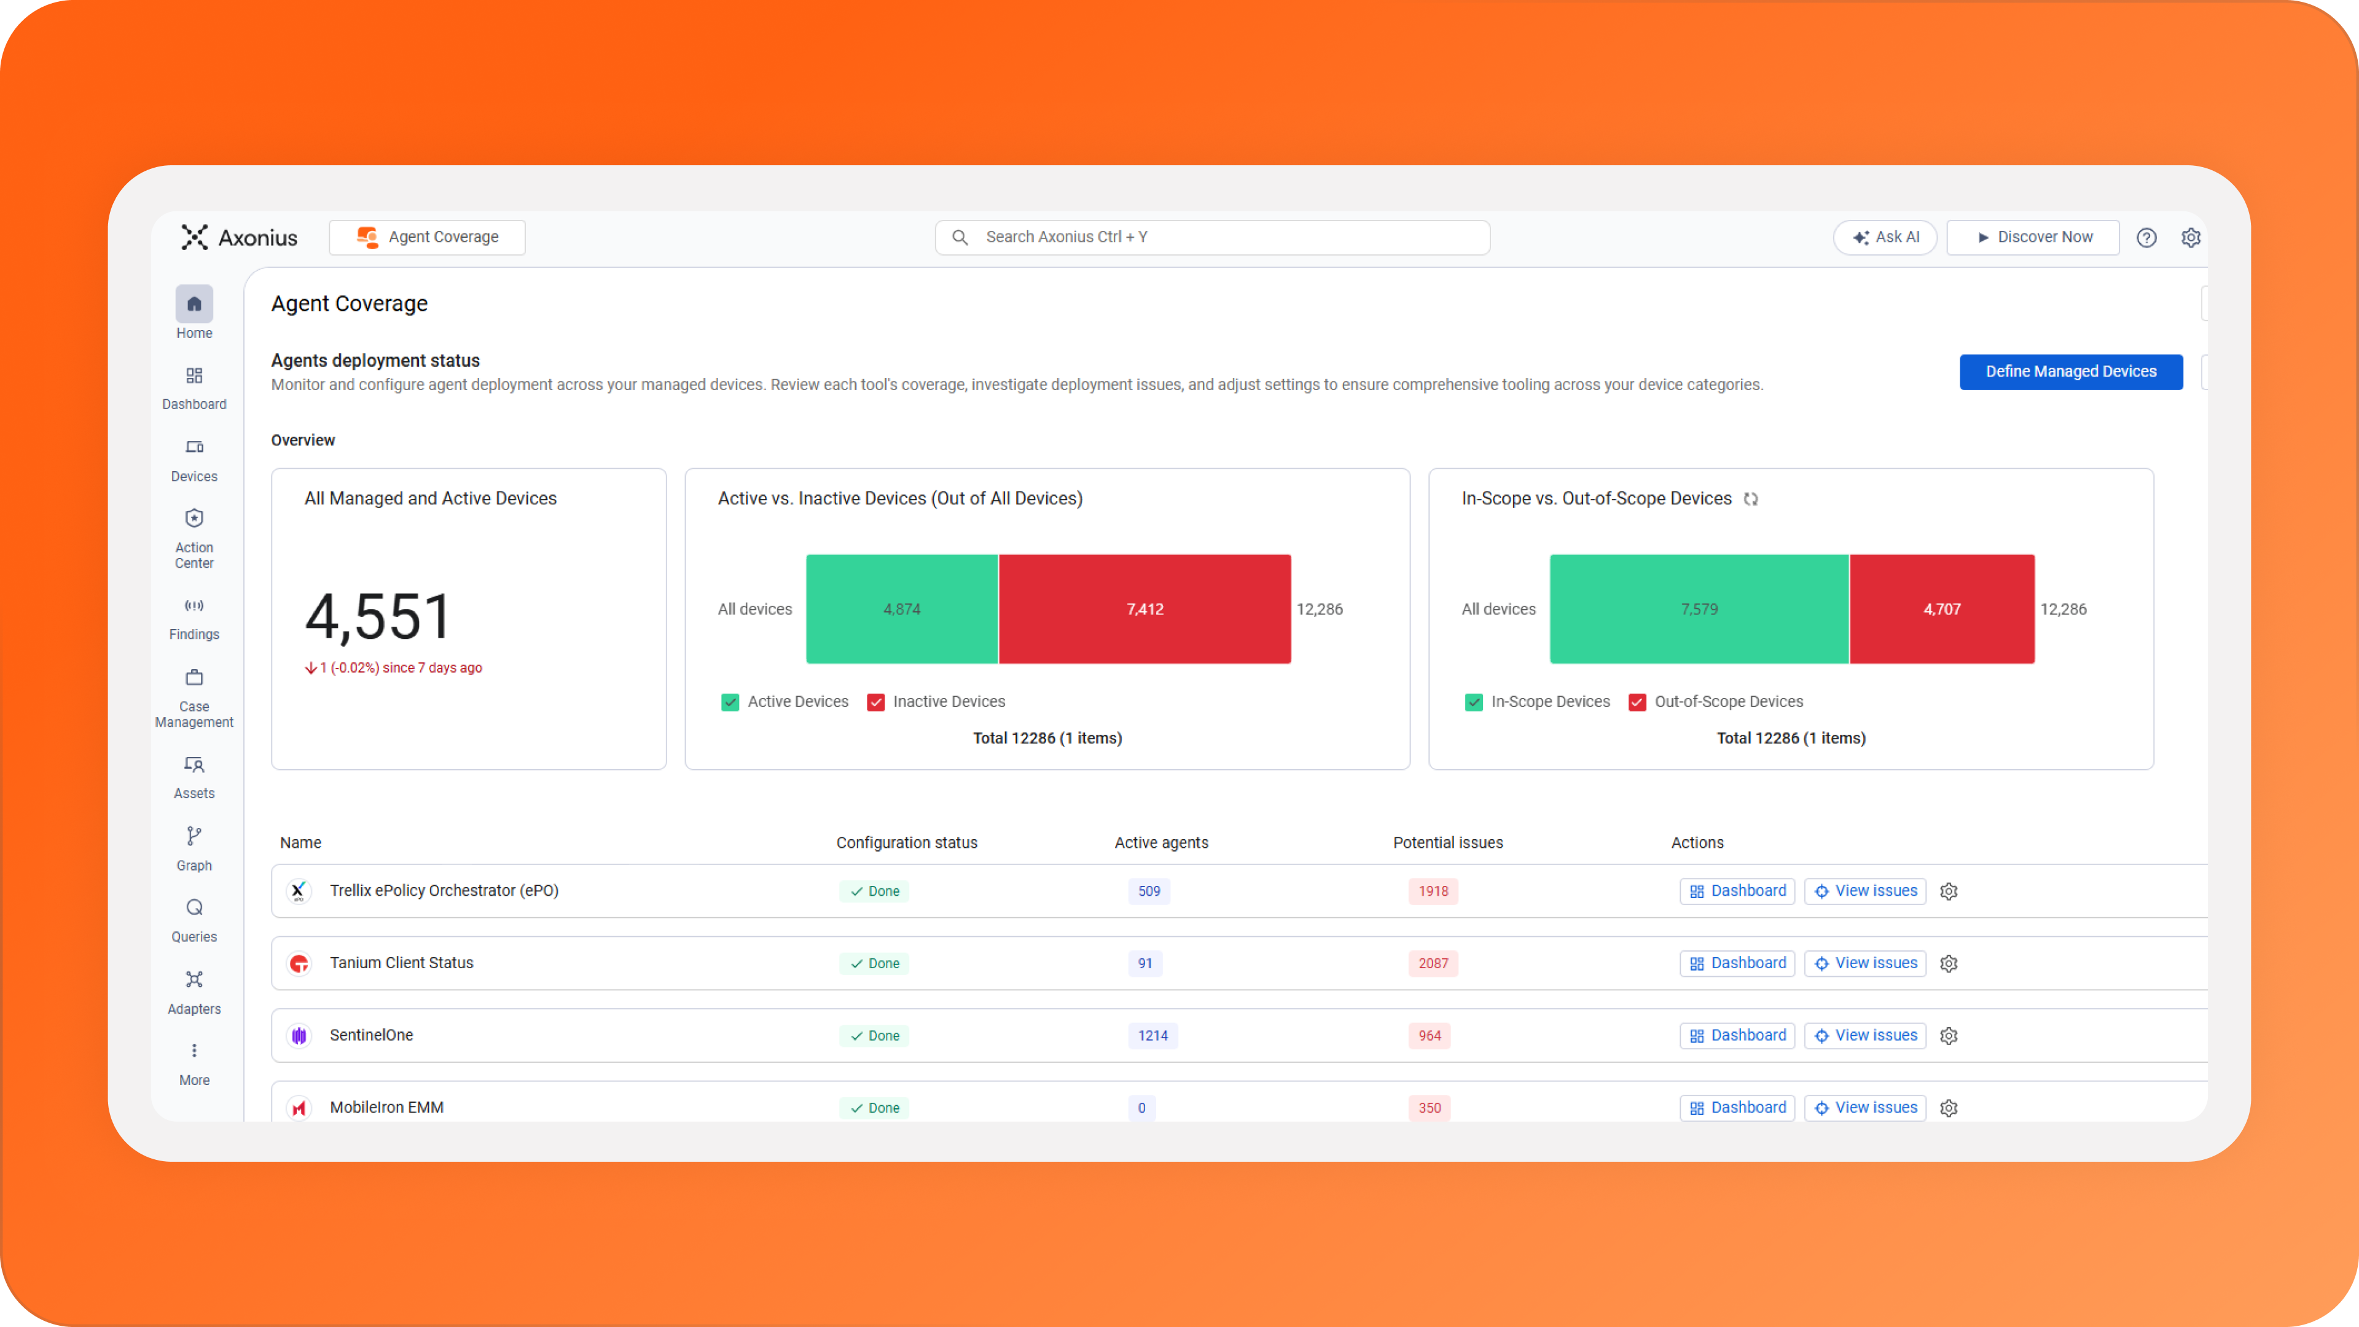Viewport: 2359px width, 1327px height.
Task: Toggle the Out-of-Scope Devices checkbox
Action: [1637, 702]
